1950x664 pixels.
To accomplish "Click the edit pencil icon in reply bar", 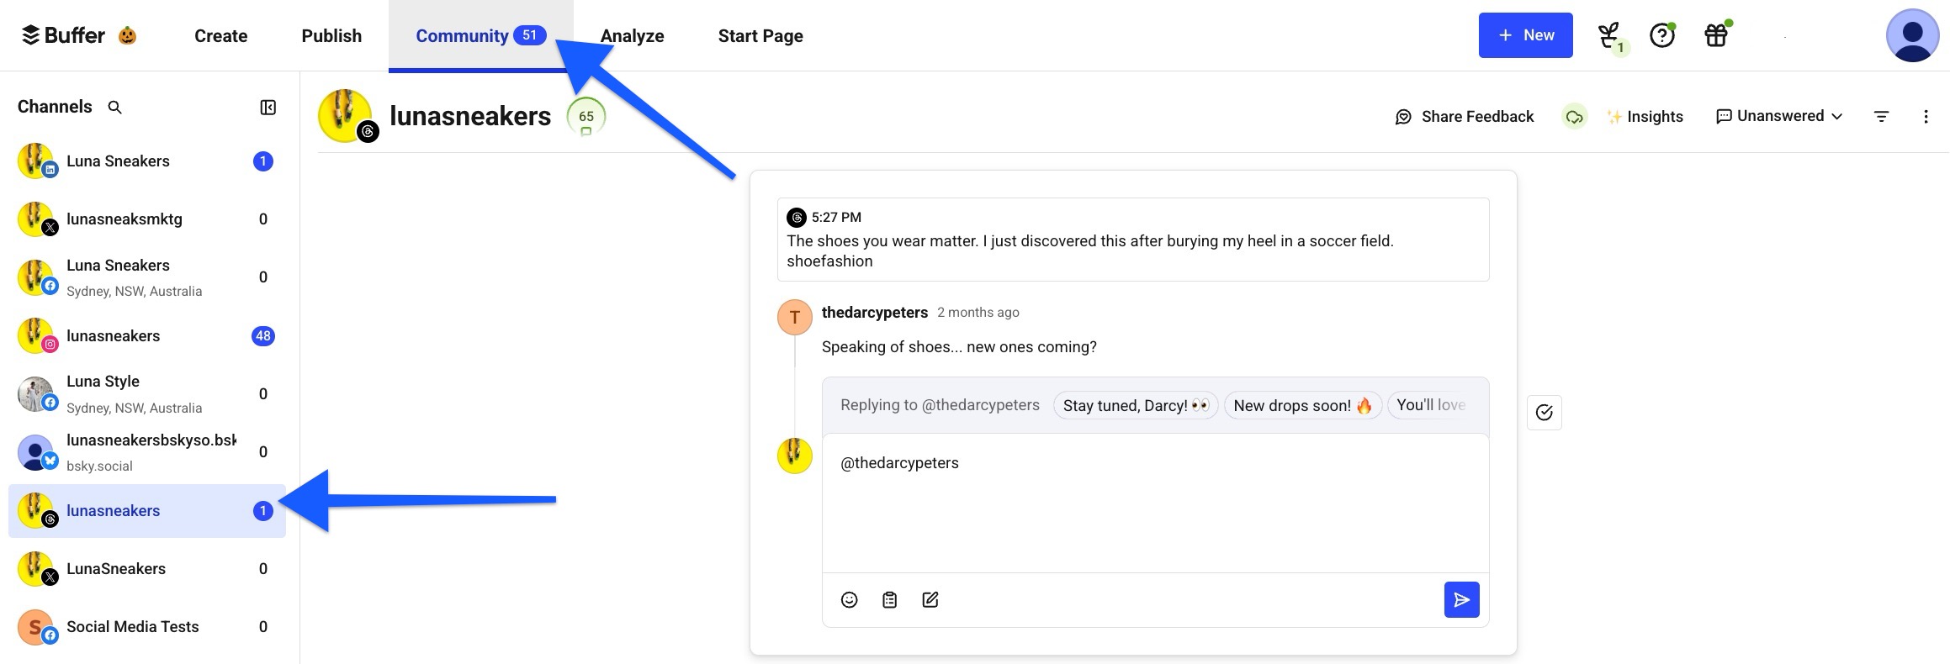I will 930,600.
